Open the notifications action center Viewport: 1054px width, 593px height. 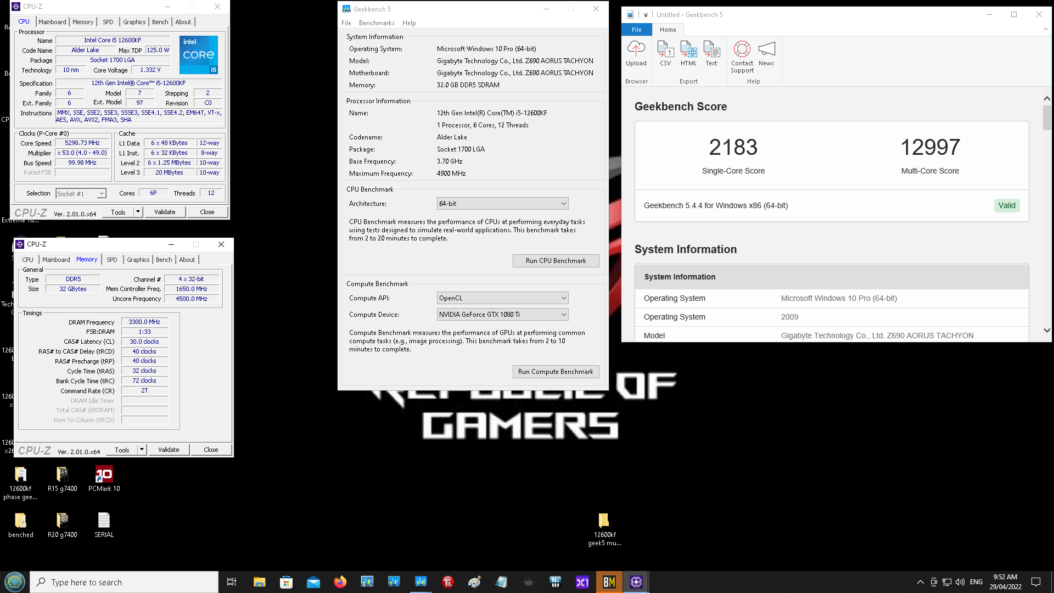pos(1036,582)
